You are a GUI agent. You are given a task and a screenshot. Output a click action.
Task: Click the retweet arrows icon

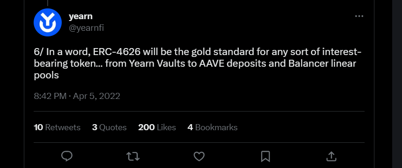click(133, 156)
